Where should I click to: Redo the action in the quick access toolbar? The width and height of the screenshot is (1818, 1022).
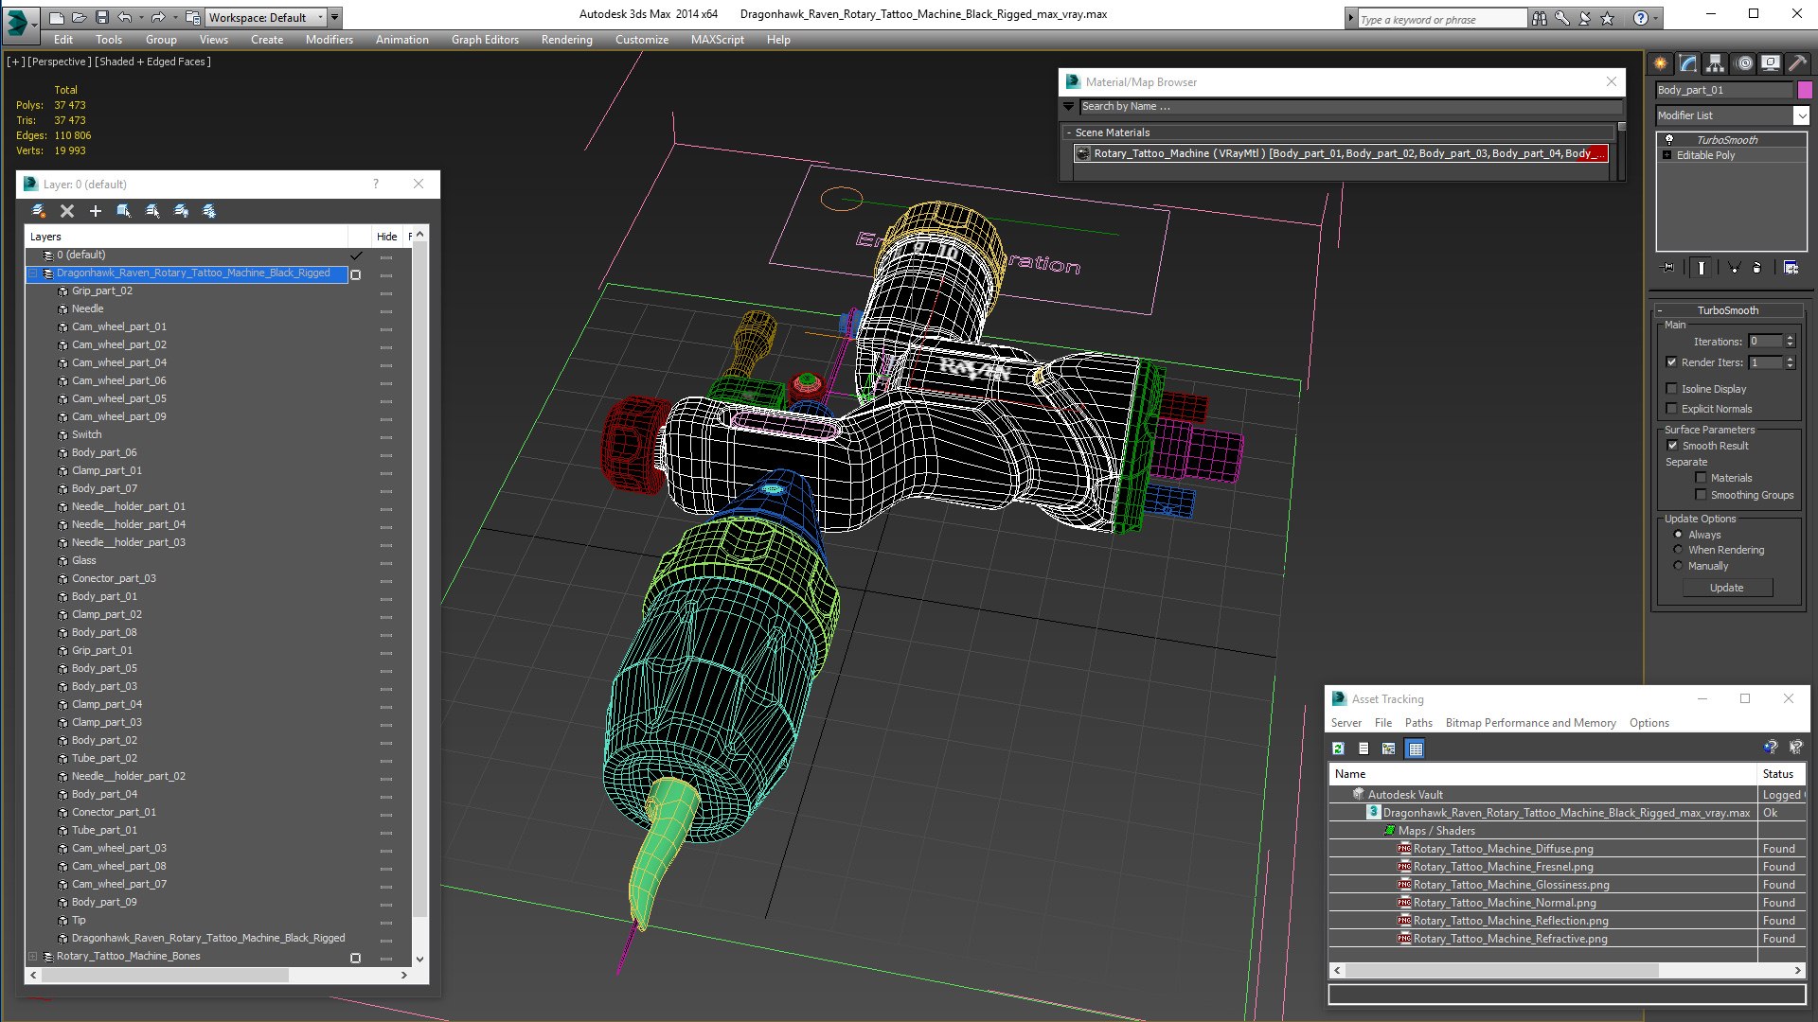coord(157,17)
